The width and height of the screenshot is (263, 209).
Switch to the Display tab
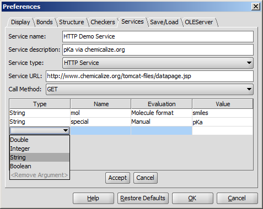click(x=20, y=22)
